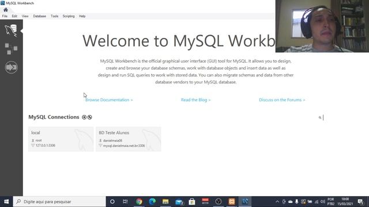This screenshot has height=207, width=369.
Task: Open Mail app from taskbar
Action: pos(179,201)
